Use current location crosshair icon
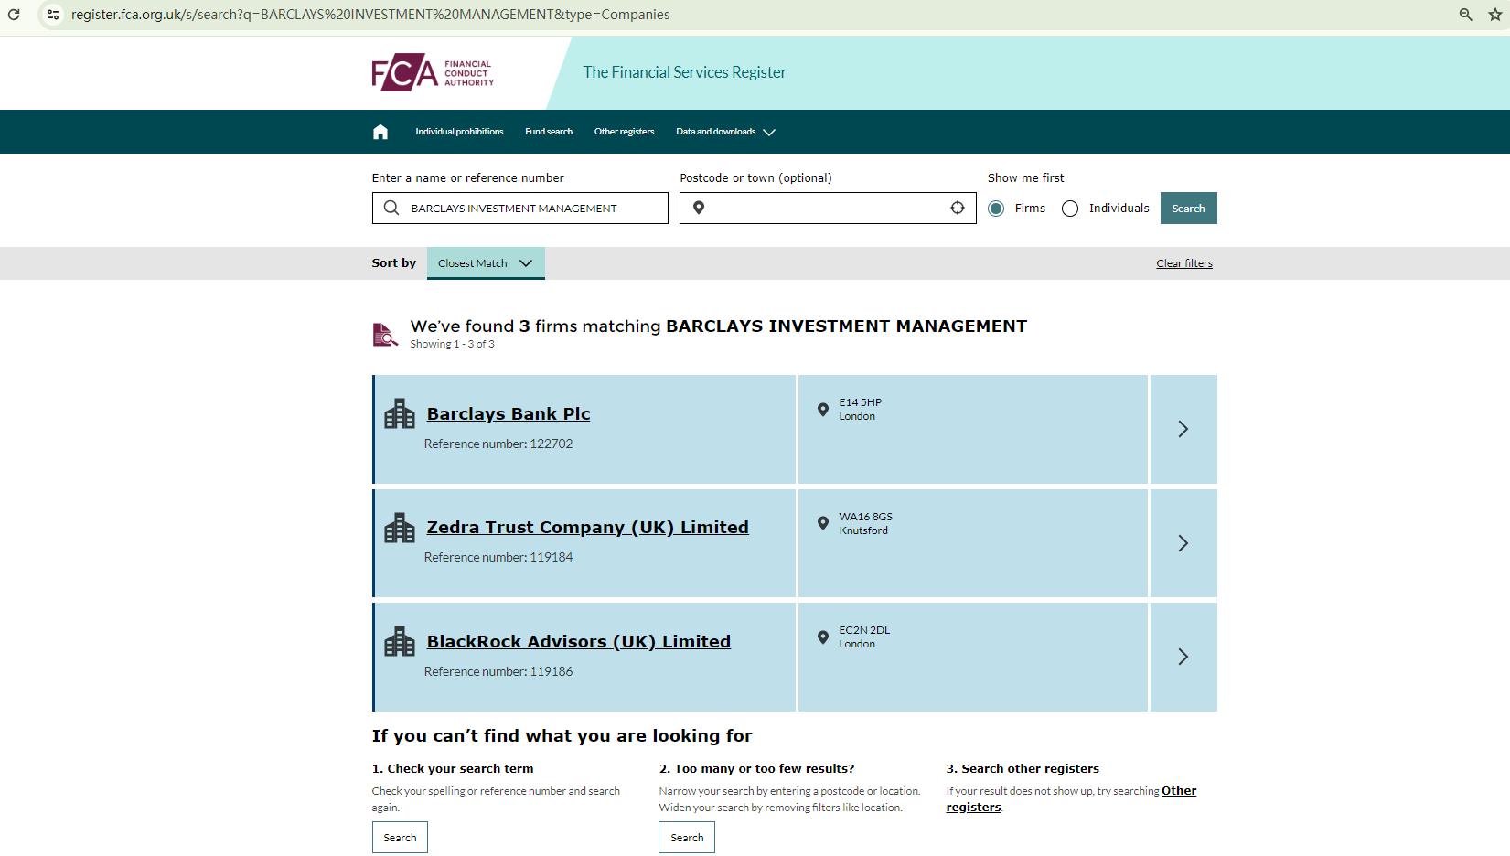 [958, 208]
